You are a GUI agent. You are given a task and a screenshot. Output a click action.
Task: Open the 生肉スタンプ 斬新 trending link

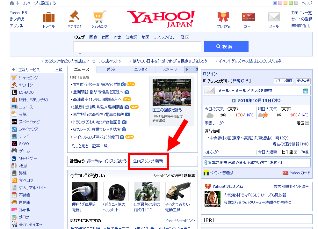(x=148, y=161)
